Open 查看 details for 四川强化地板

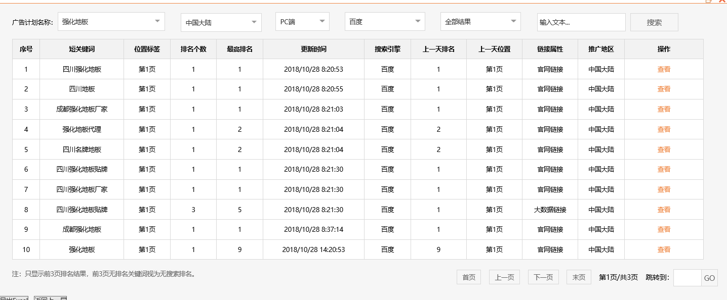click(x=663, y=69)
